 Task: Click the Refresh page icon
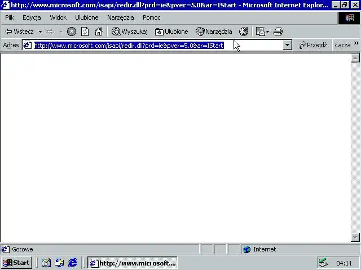(85, 31)
